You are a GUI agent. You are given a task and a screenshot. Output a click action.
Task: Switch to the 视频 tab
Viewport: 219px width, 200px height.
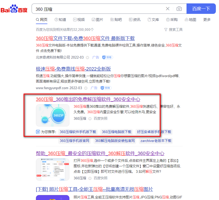(x=79, y=20)
